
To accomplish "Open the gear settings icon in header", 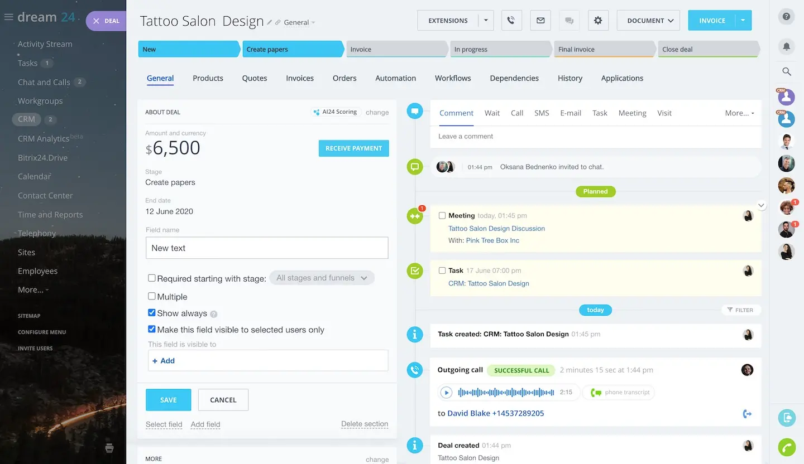I will click(598, 21).
